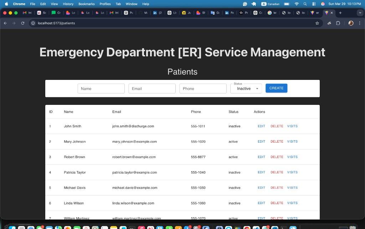Screen dimensions: 365x229
Task: Open the Bookmarks menu
Action: [86, 4]
